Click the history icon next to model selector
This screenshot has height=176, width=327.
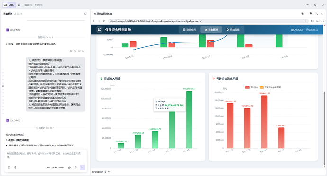(x=70, y=168)
